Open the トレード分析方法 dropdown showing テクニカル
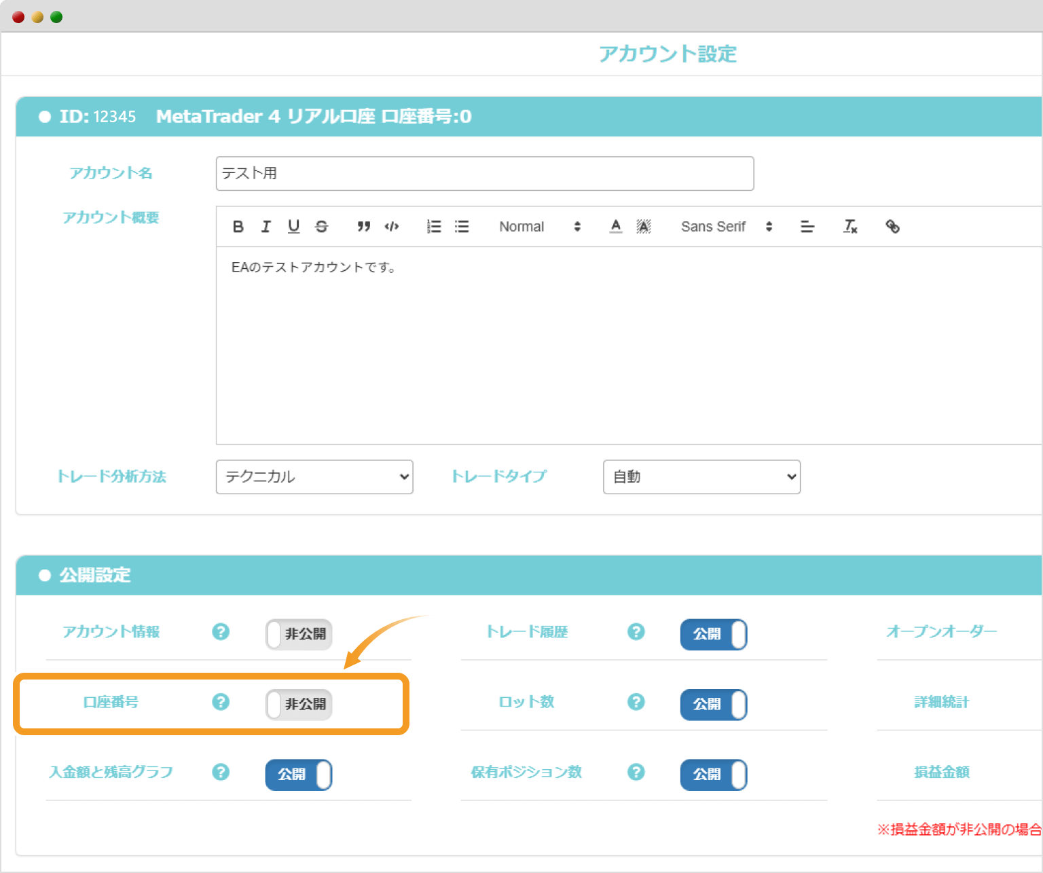Image resolution: width=1043 pixels, height=873 pixels. pos(314,477)
